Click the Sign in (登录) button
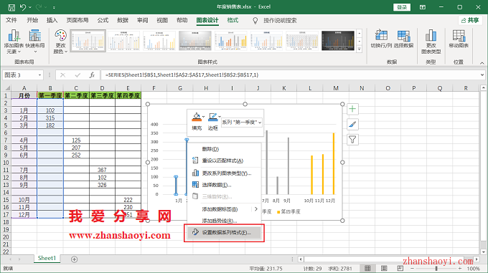 (402, 7)
